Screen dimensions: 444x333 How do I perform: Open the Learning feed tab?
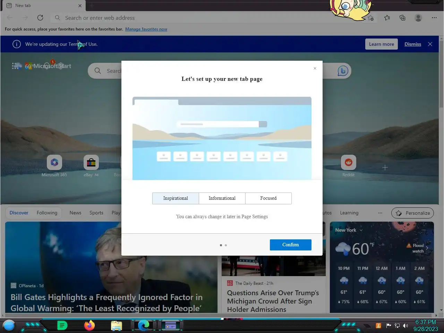click(349, 213)
